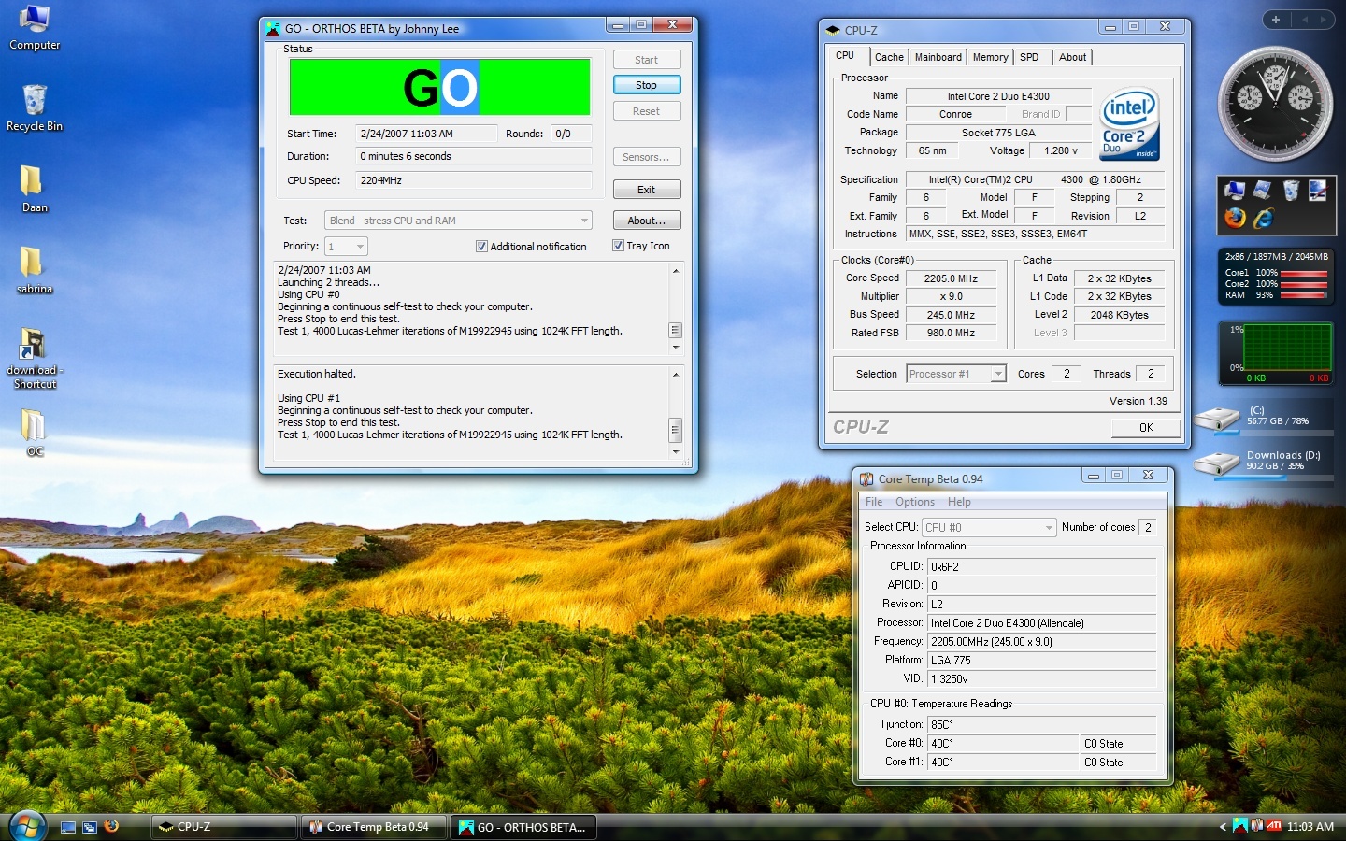Click the Downloads D: drive gadget icon

(1219, 463)
